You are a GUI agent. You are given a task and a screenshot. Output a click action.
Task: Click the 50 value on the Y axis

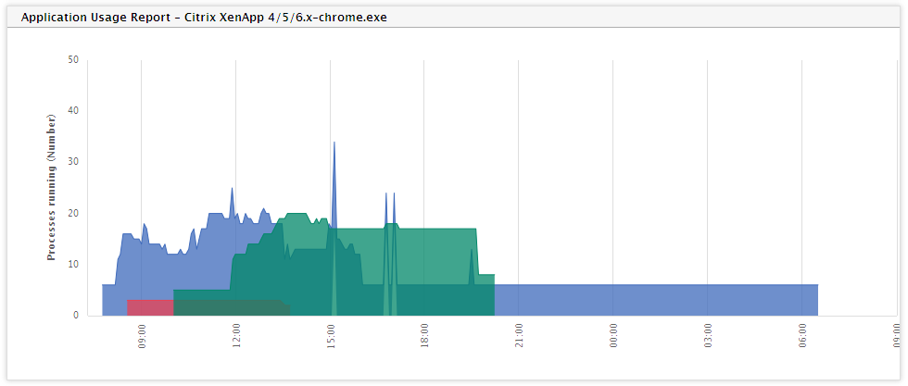tap(73, 59)
